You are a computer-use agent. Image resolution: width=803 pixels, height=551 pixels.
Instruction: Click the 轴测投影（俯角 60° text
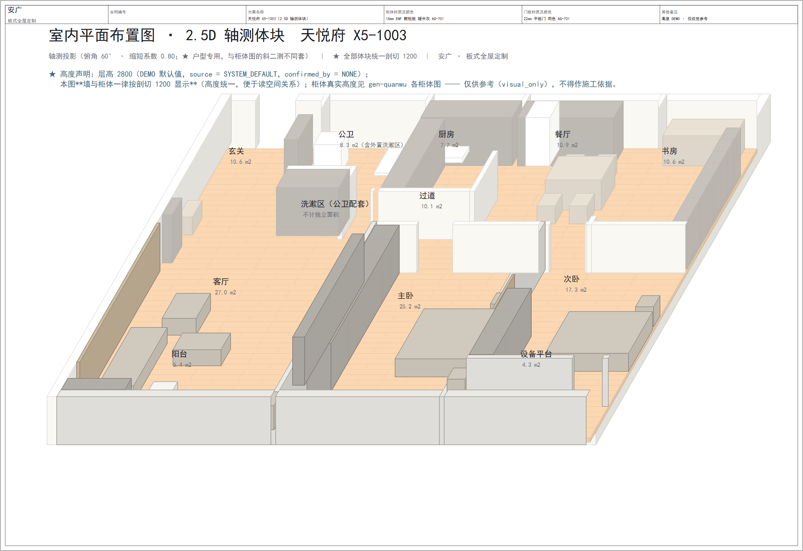[80, 56]
